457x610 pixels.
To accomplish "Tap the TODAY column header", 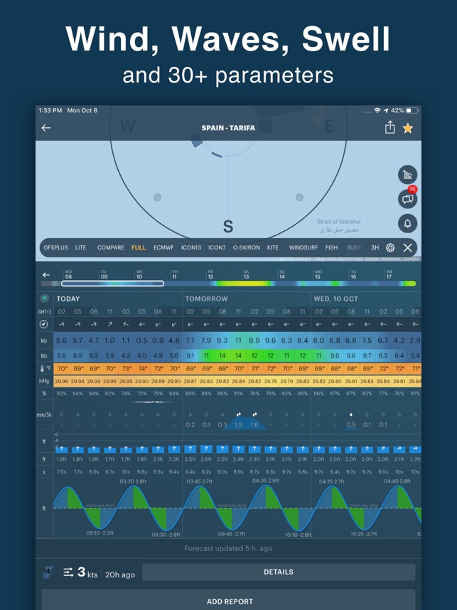I will (x=68, y=299).
